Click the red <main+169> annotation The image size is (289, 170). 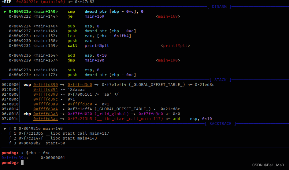pyautogui.click(x=168, y=16)
